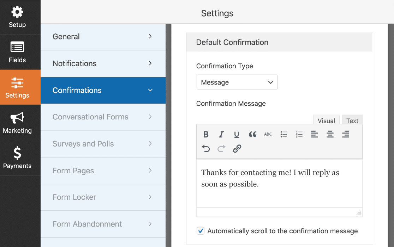The height and width of the screenshot is (247, 394).
Task: Switch editor to Text tab
Action: (x=352, y=121)
